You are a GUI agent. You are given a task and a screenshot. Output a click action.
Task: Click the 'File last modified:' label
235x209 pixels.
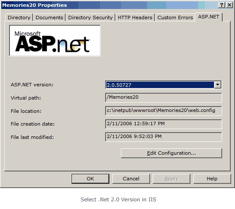tap(32, 137)
